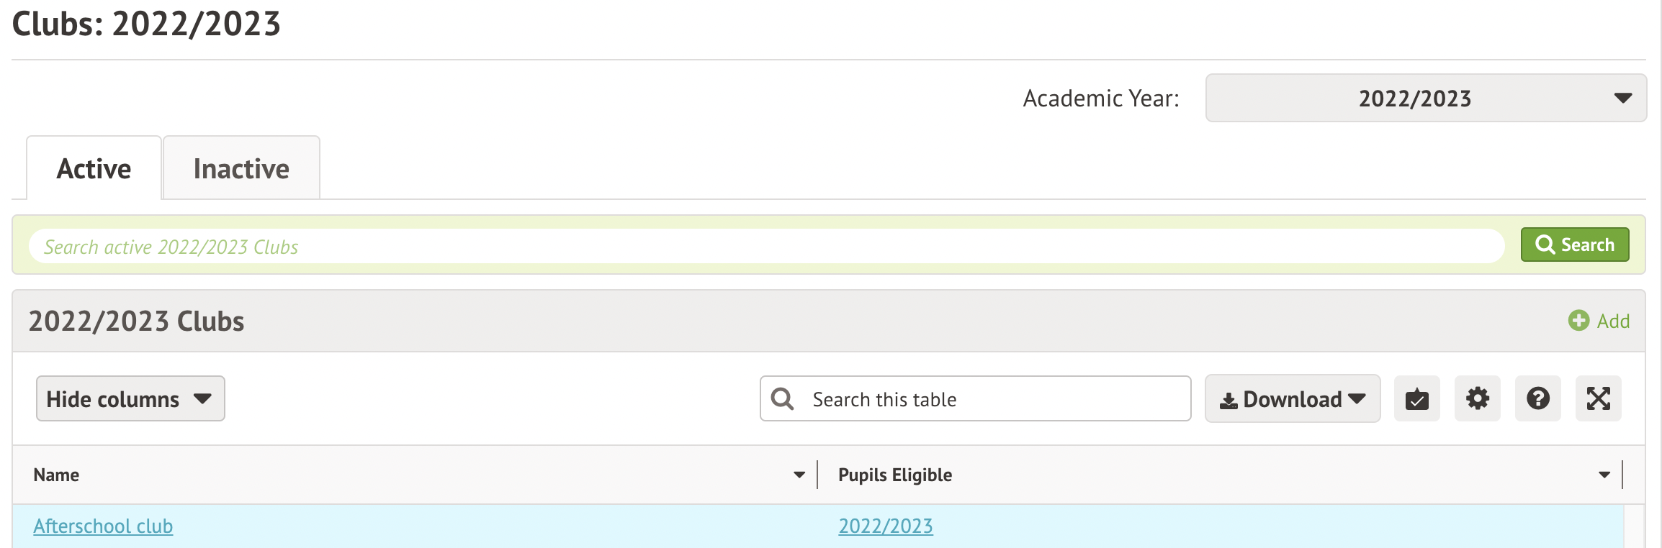1662x548 pixels.
Task: Open Pupils Eligible column dropdown arrow
Action: coord(1604,475)
